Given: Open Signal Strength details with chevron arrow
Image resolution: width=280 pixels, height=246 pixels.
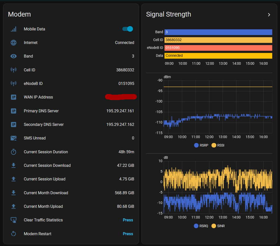Looking at the screenshot, I should tap(269, 15).
